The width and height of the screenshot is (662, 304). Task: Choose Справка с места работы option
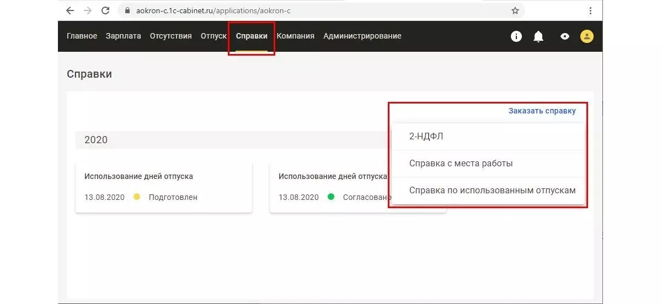click(x=488, y=164)
